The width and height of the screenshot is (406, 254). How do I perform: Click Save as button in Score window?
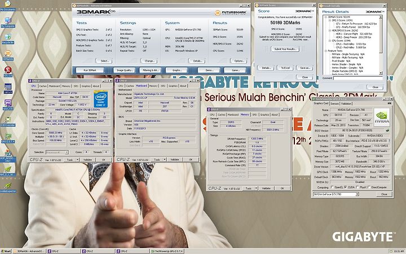304,68
